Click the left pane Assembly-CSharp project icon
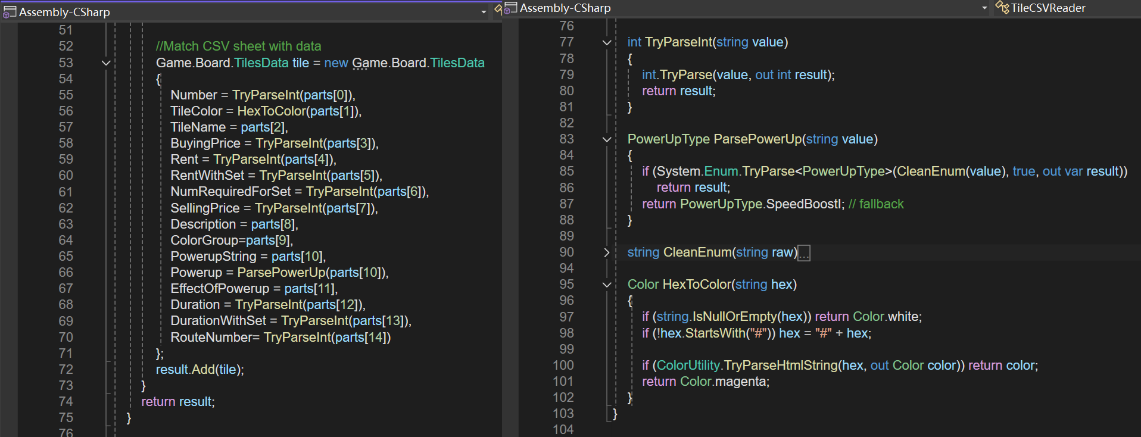1141x437 pixels. (x=9, y=12)
